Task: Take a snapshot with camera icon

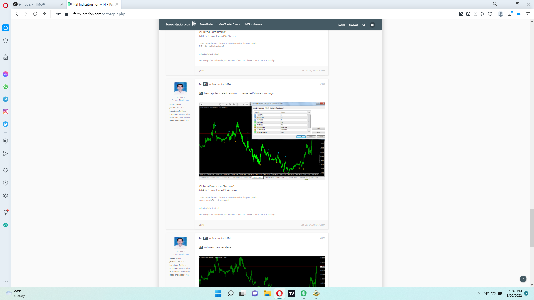Action: tap(468, 14)
